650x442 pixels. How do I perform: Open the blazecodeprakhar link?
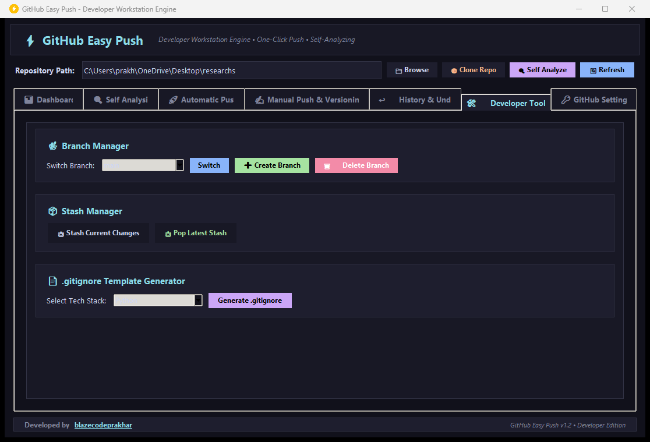103,425
